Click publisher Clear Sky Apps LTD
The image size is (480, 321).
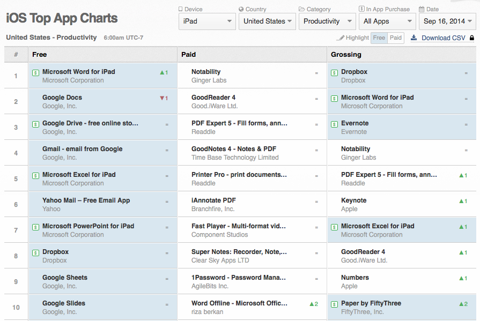(220, 260)
